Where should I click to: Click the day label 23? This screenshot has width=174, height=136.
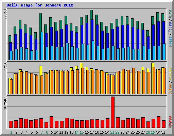coord(122,132)
